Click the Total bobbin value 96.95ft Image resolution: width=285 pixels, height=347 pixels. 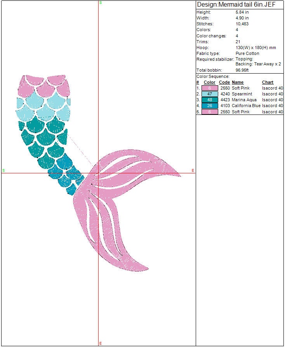pyautogui.click(x=242, y=70)
